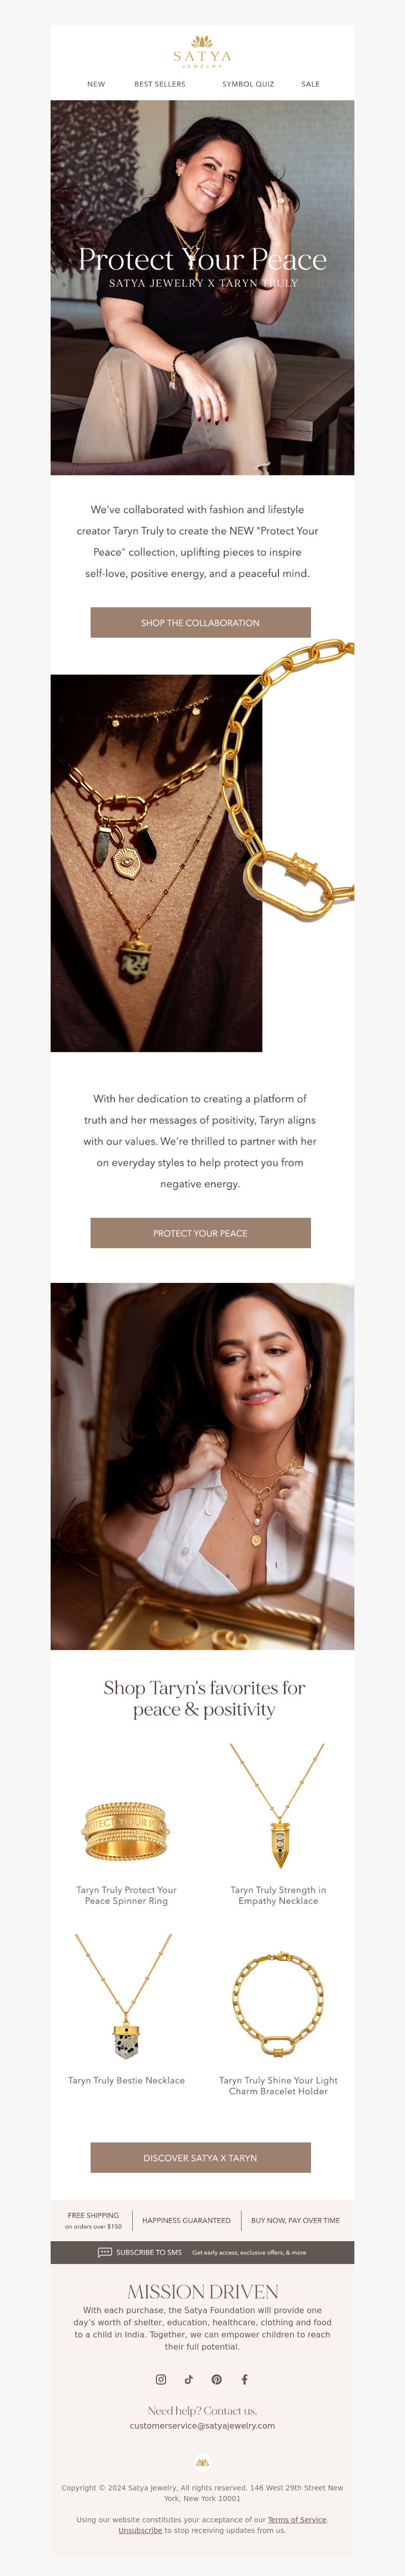This screenshot has width=405, height=2576.
Task: Open the TikTok social icon
Action: 188,2379
